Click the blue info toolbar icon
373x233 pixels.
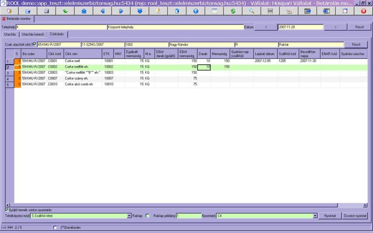196,11
